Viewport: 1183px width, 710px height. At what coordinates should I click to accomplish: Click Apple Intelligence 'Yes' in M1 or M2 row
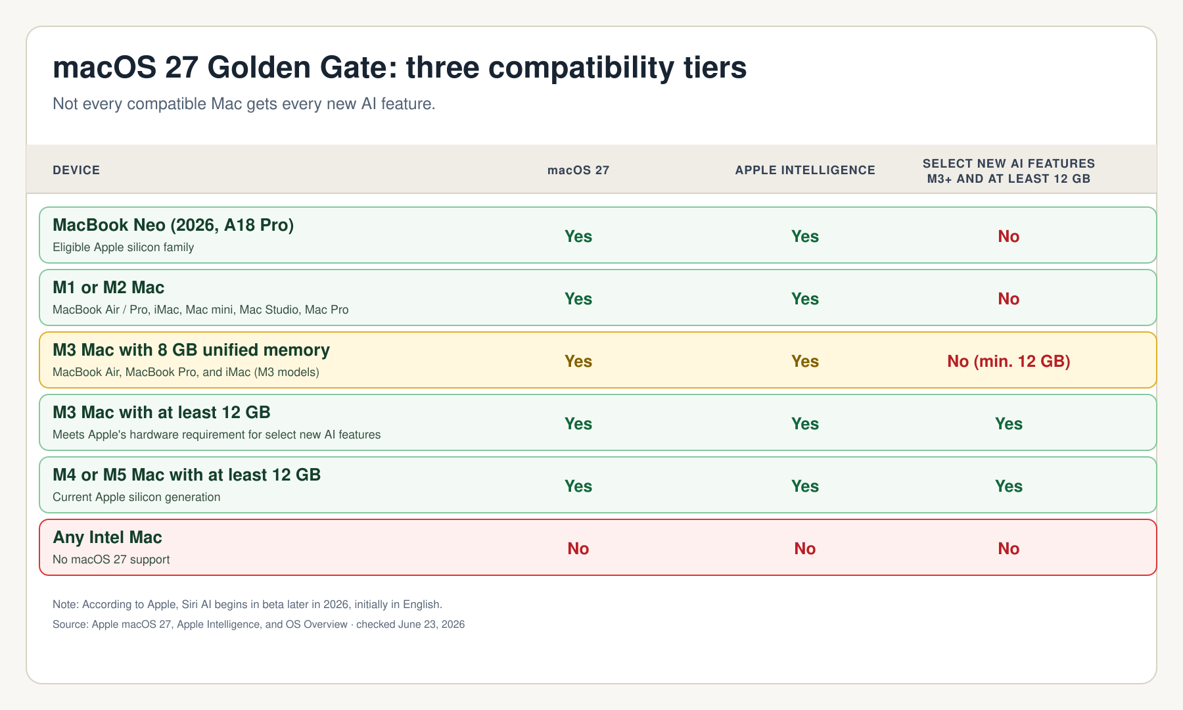[805, 299]
